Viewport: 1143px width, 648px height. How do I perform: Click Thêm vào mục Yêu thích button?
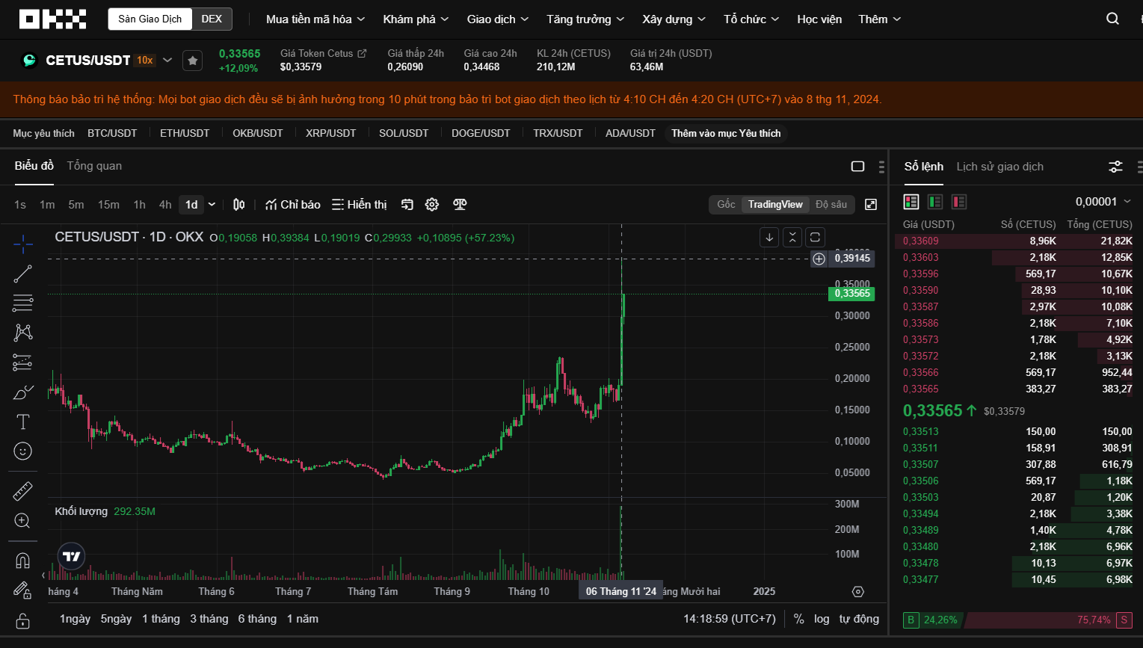(x=726, y=133)
